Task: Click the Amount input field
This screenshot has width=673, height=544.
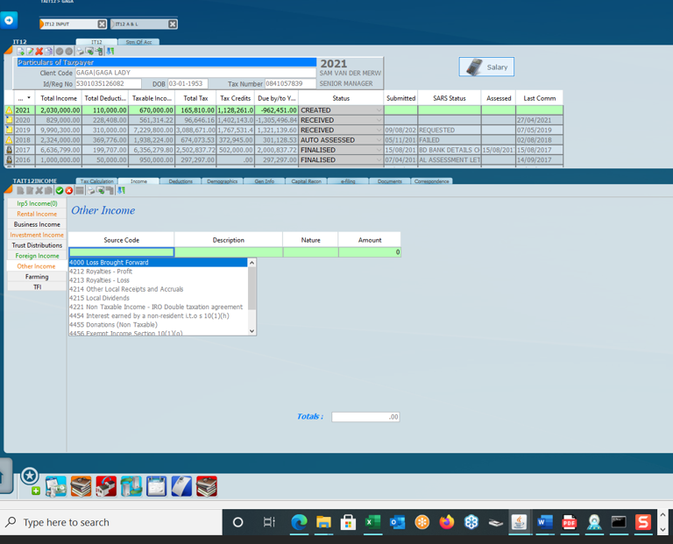Action: pyautogui.click(x=369, y=252)
